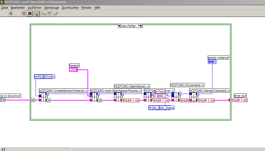Open the Werkzeuge menu
265x151 pixels.
click(x=52, y=8)
